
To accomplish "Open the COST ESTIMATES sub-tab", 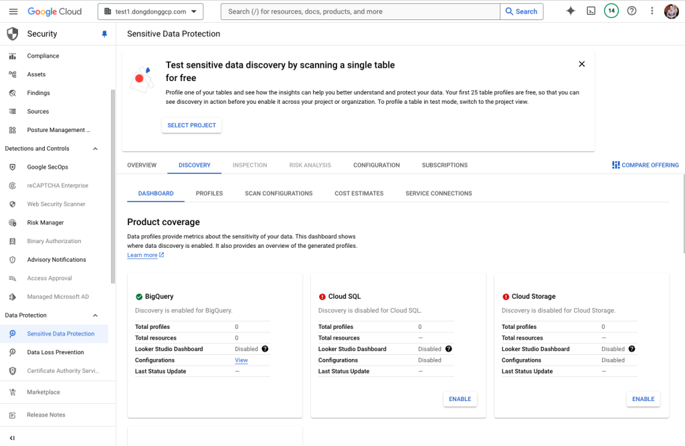I will pyautogui.click(x=359, y=194).
